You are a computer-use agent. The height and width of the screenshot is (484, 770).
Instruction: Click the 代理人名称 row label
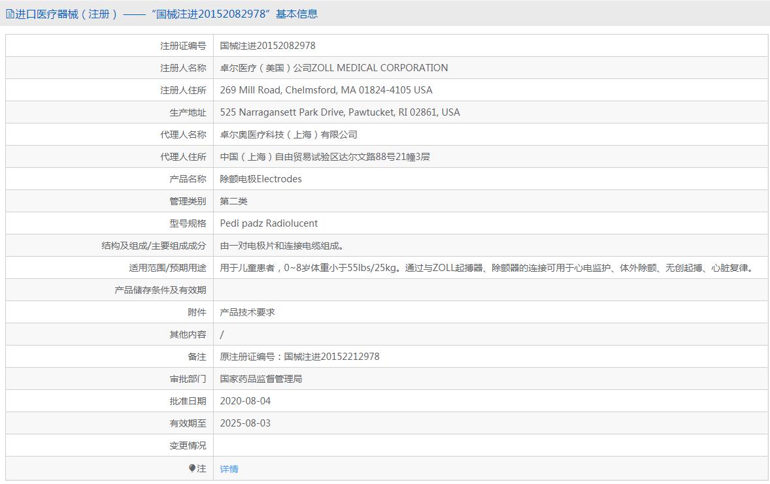183,135
